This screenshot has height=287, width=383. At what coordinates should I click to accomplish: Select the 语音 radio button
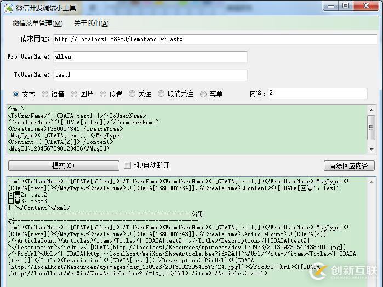click(45, 94)
